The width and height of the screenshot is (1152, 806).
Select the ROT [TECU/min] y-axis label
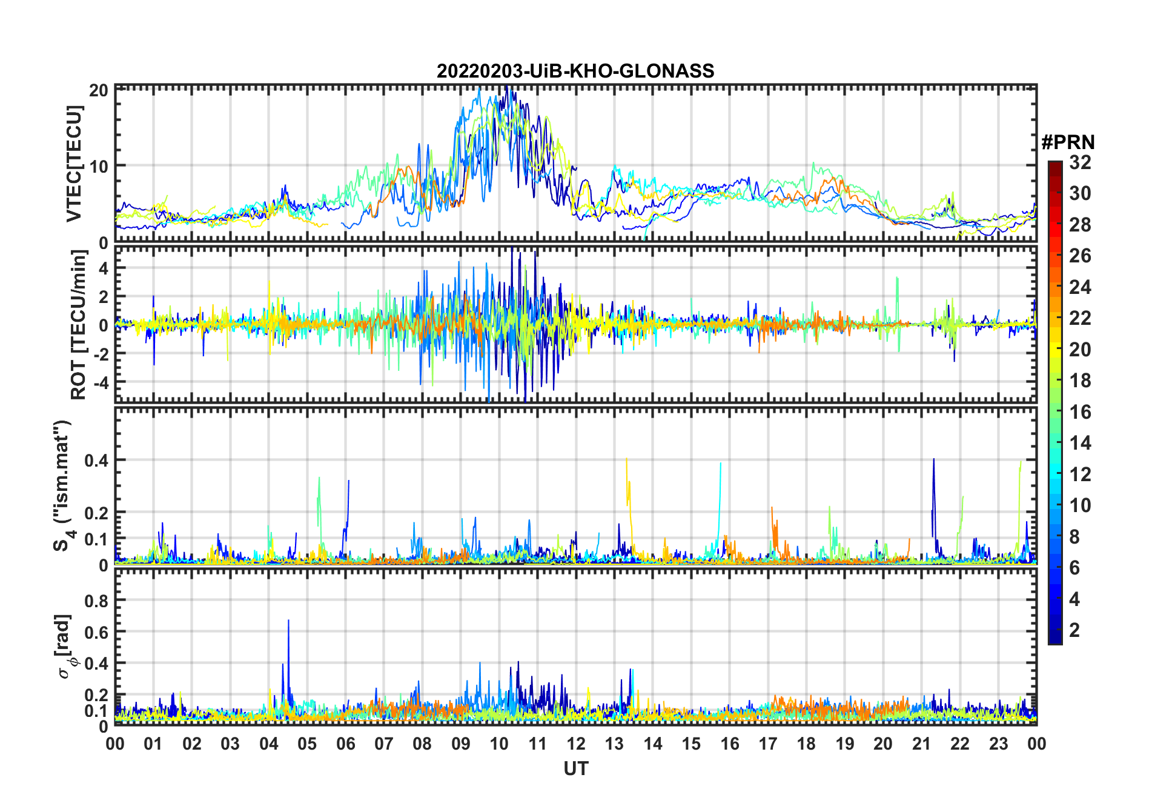click(x=78, y=325)
